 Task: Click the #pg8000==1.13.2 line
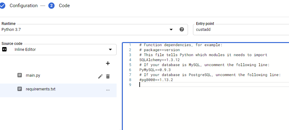[156, 80]
